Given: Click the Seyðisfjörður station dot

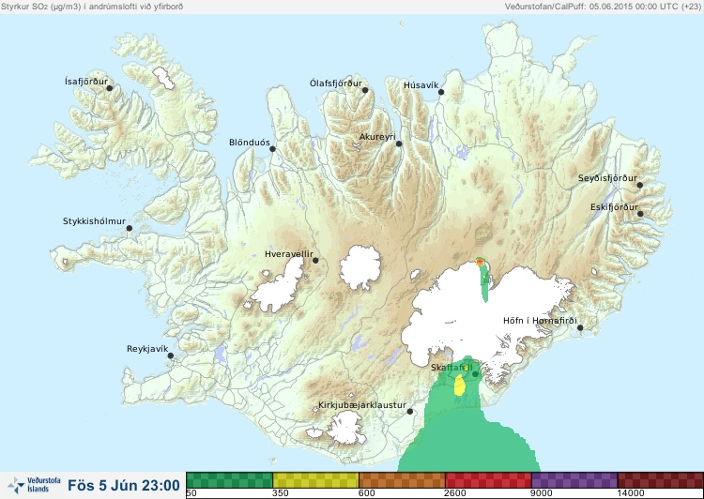Looking at the screenshot, I should click(x=640, y=185).
